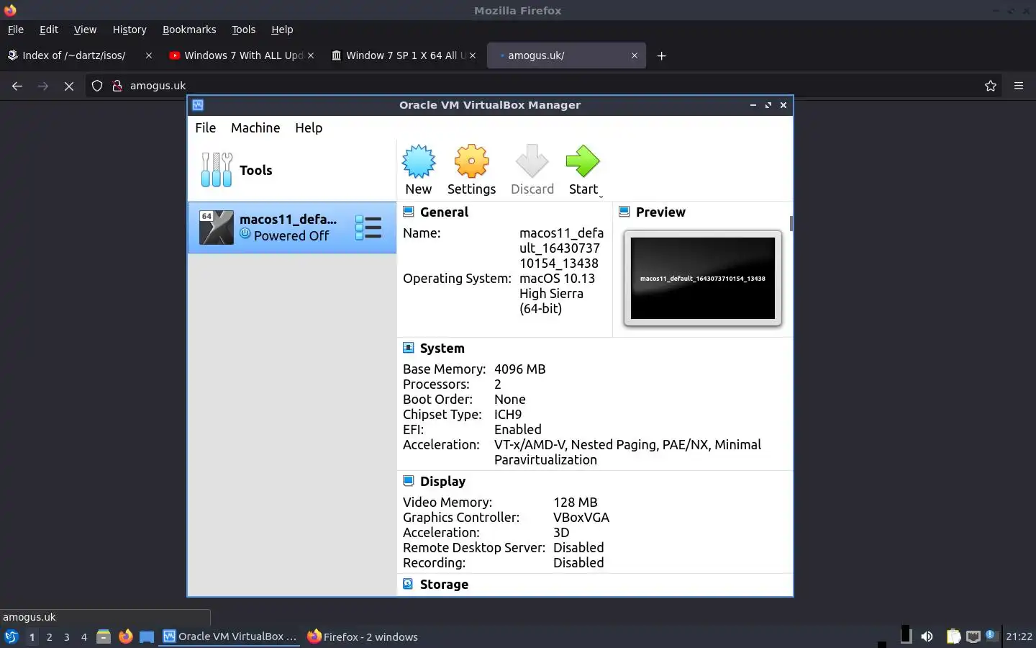This screenshot has width=1036, height=648.
Task: Select the macos11_default VM in the list
Action: [292, 228]
